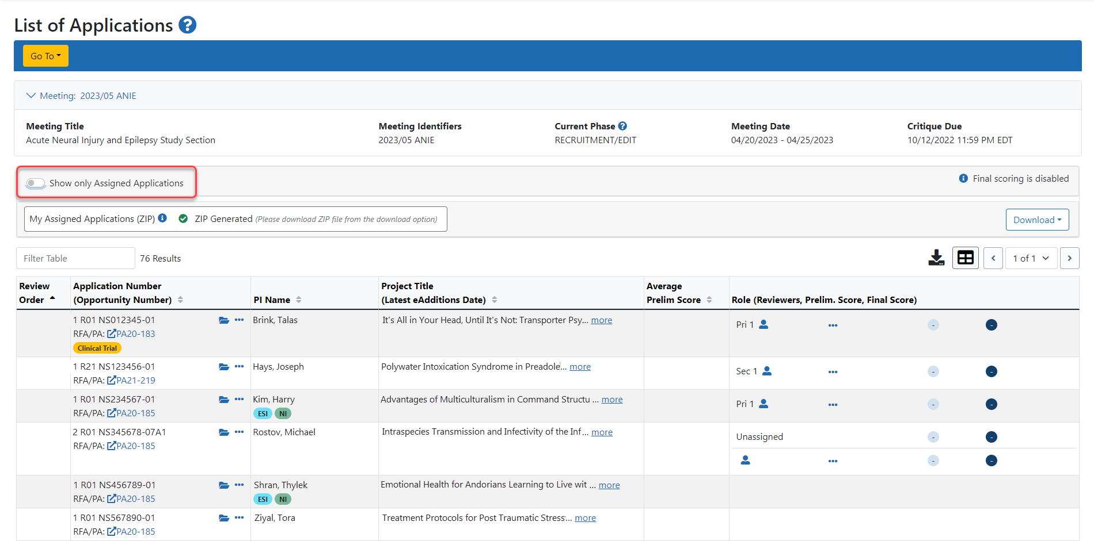Click PI name Rostov, Michael
Viewport: 1094px width, 541px height.
[284, 432]
